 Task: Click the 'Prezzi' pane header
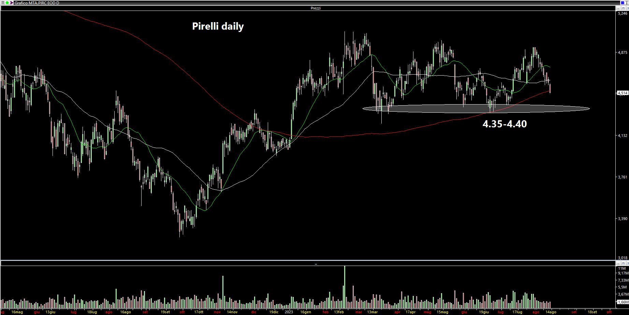click(316, 8)
